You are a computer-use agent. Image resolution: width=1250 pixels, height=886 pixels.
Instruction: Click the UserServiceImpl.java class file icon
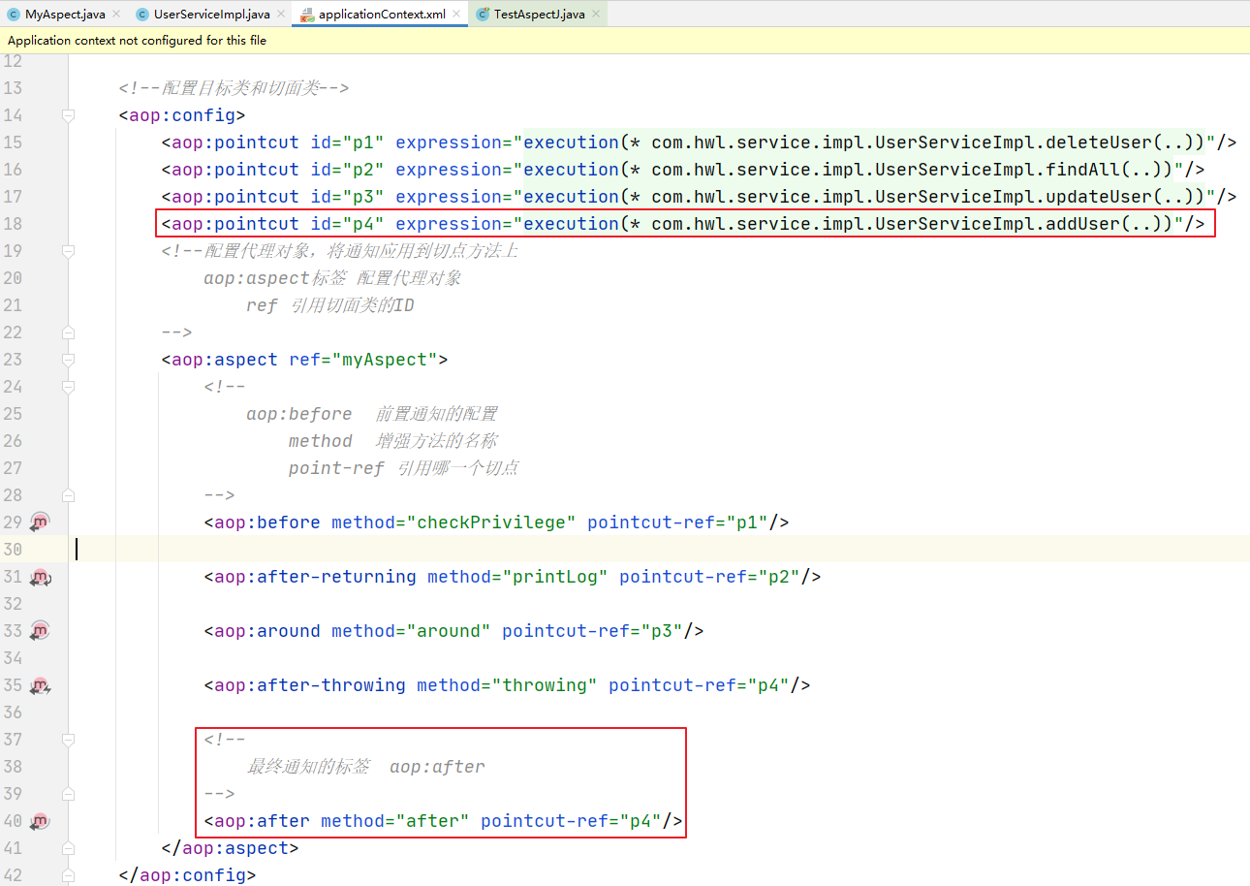point(142,15)
